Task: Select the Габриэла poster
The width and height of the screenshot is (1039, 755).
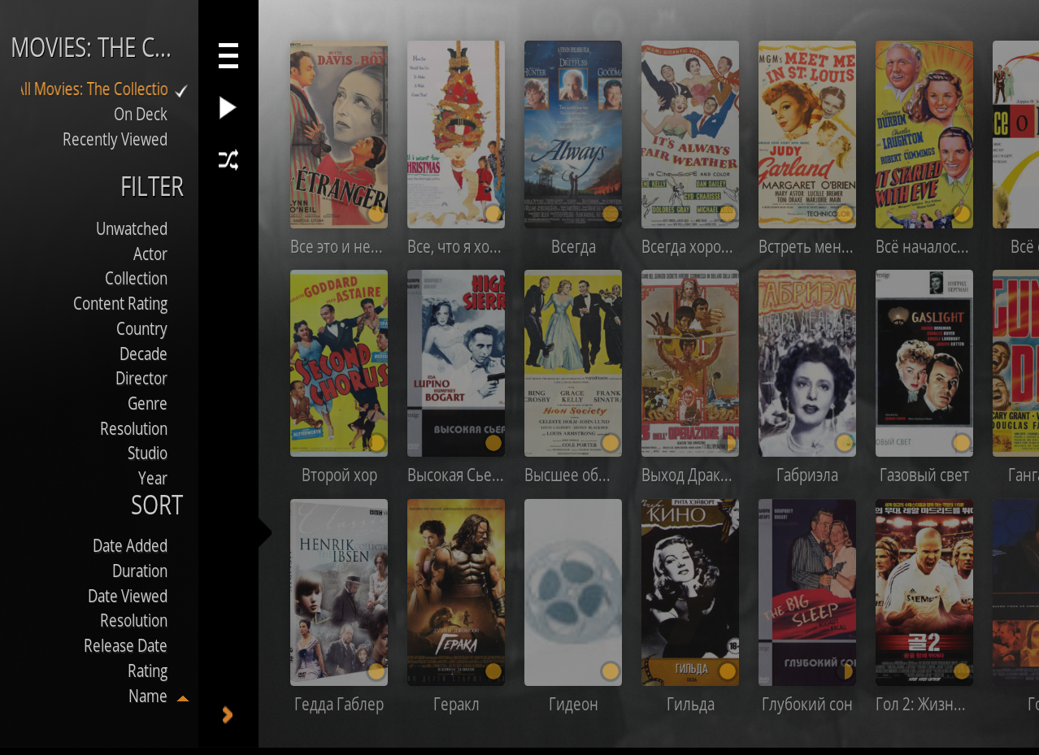Action: (x=807, y=363)
